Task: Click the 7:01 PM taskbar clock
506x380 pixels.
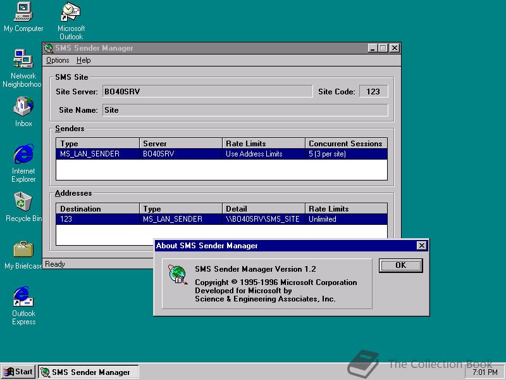Action: [x=485, y=372]
